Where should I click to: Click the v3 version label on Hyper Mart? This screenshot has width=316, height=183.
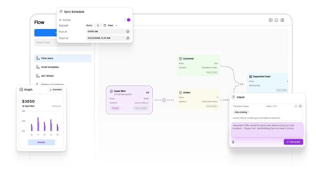[x=147, y=93]
